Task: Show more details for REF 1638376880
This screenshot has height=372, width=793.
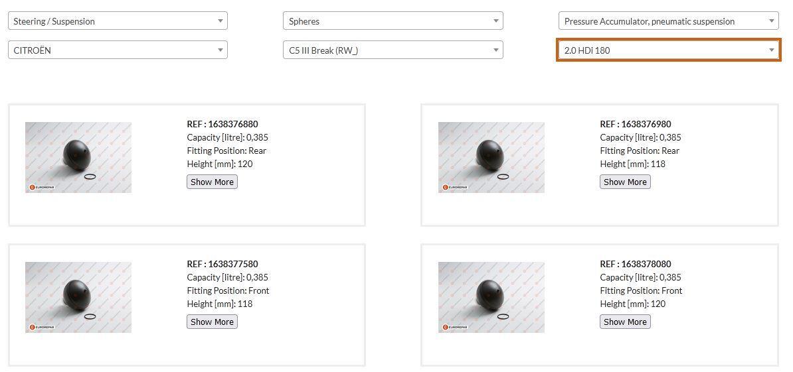Action: coord(212,182)
